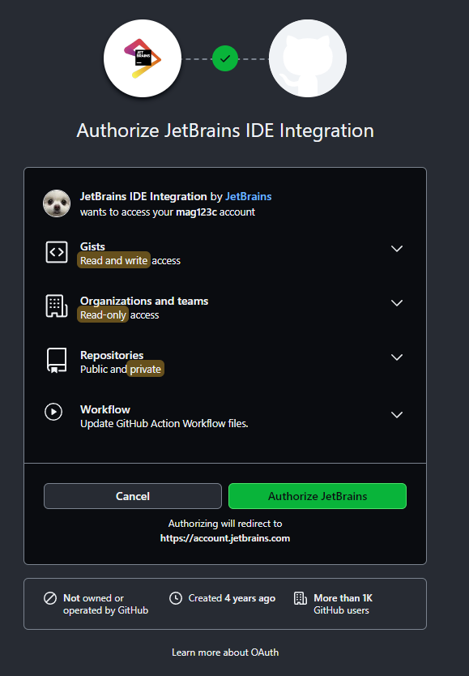Cancel the authorization request
Screen dimensions: 469x676
(133, 496)
